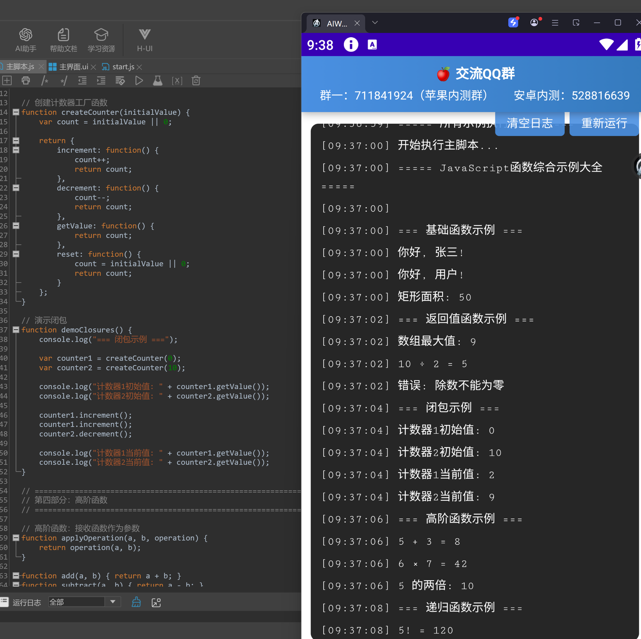Click the flask test icon in editor toolbar
This screenshot has height=639, width=641.
[x=158, y=81]
